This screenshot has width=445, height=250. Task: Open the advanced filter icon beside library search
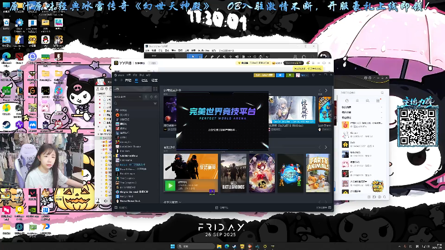click(155, 103)
